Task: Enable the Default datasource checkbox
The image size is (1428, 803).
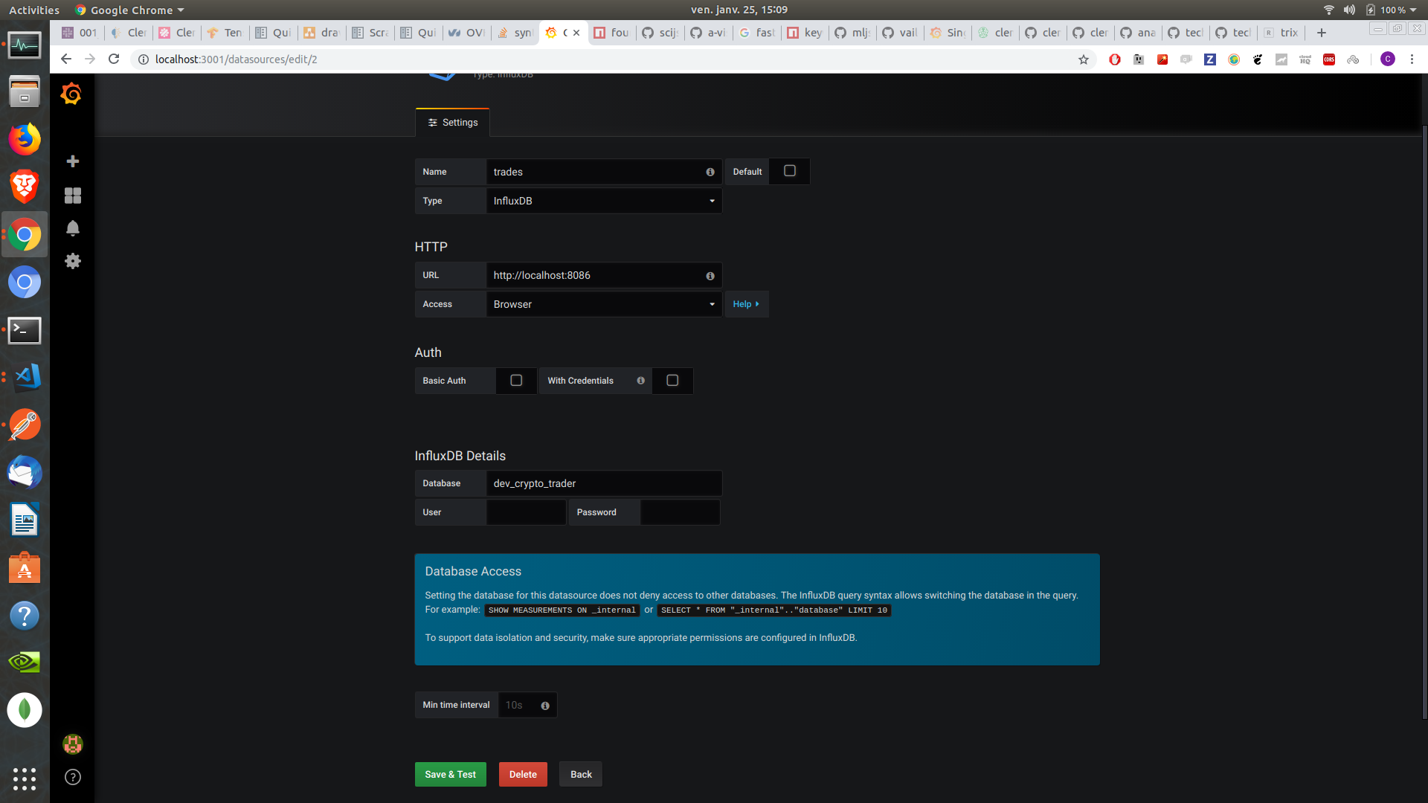Action: tap(790, 171)
